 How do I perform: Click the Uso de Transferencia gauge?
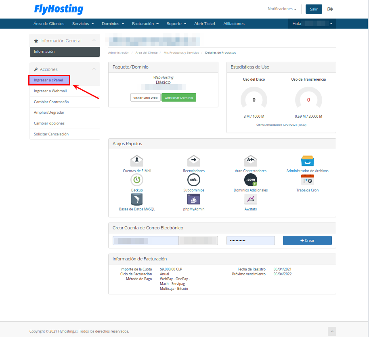click(308, 98)
